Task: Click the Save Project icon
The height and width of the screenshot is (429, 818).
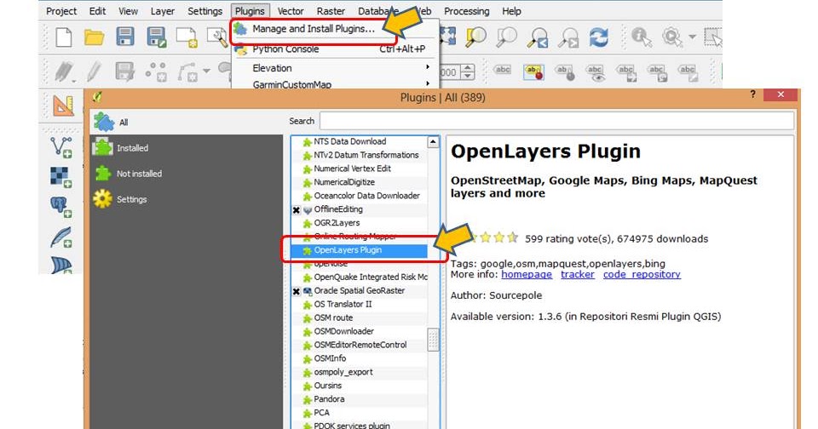Action: click(x=125, y=37)
